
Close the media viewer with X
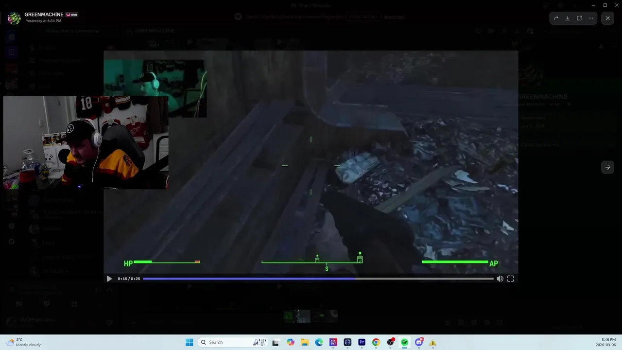click(x=608, y=18)
